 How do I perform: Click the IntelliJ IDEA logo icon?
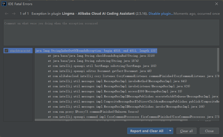(4, 4)
